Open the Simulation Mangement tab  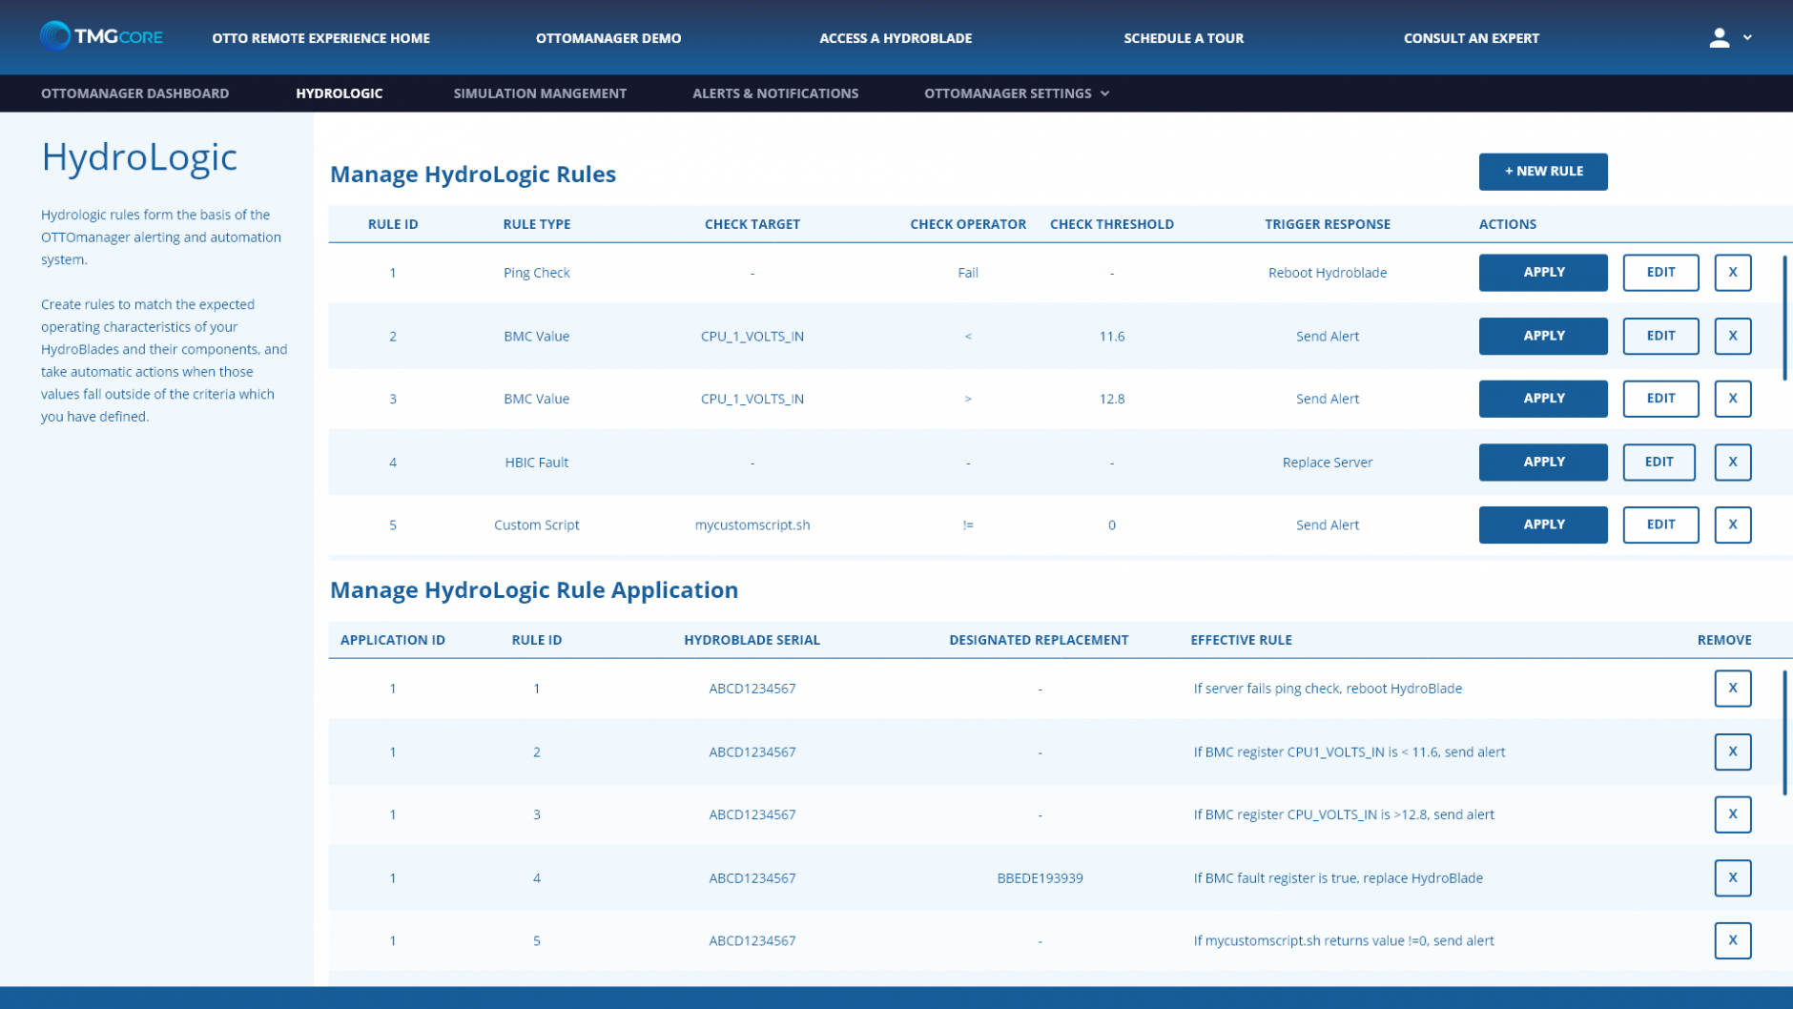coord(540,93)
